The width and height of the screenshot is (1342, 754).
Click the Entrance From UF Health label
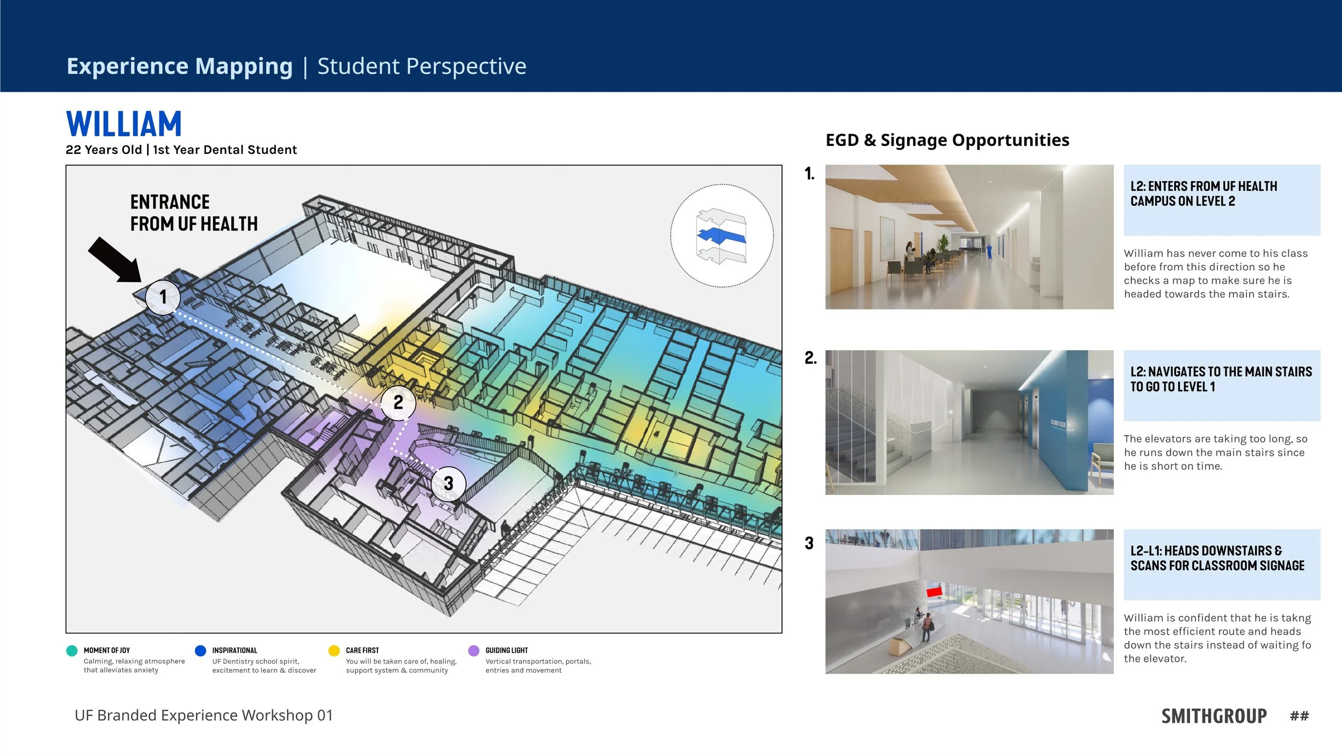tap(193, 213)
